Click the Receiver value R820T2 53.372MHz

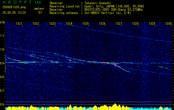(x=113, y=10)
